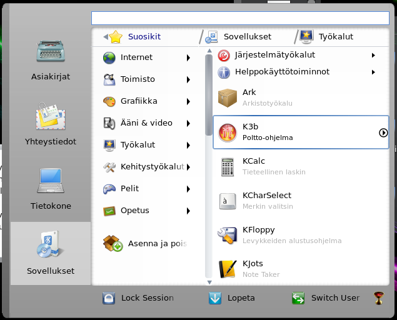Expand the Opetus submenu arrow
Viewport: 397px width, 320px height.
point(188,211)
